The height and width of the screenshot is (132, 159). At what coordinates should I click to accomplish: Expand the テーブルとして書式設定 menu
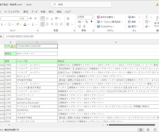(110, 22)
